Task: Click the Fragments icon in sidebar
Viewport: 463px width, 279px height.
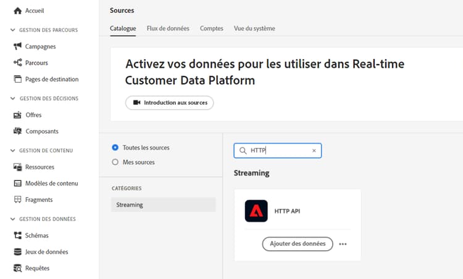Action: [x=18, y=200]
